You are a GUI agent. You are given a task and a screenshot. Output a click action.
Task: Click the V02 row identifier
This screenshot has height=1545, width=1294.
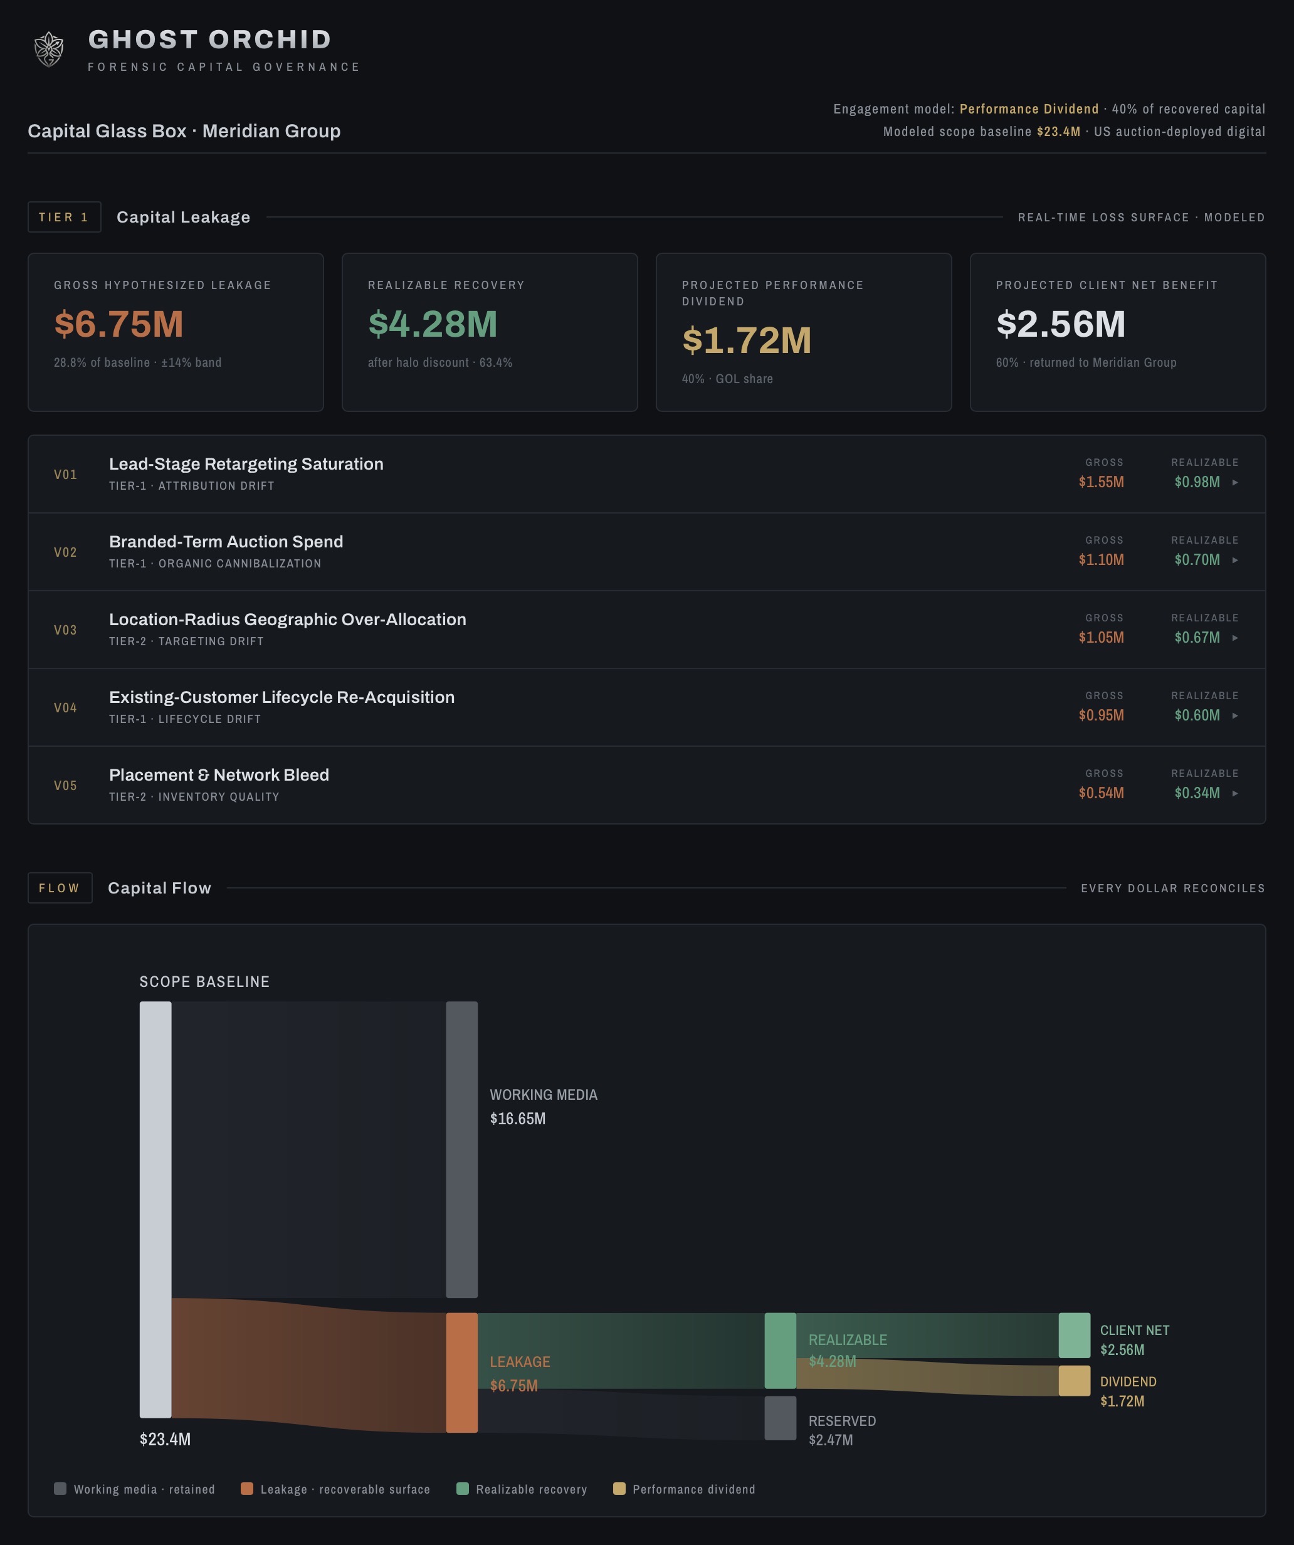[x=65, y=552]
